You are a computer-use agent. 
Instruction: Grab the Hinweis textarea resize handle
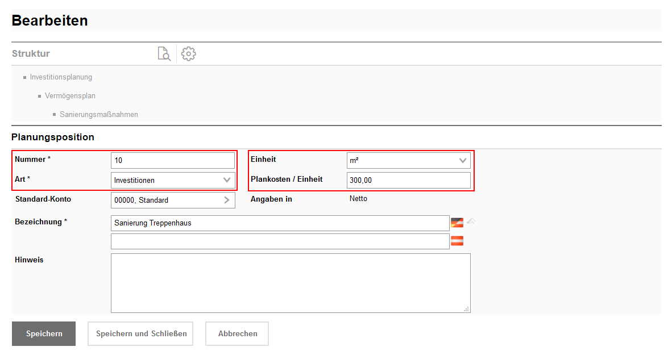pos(466,308)
